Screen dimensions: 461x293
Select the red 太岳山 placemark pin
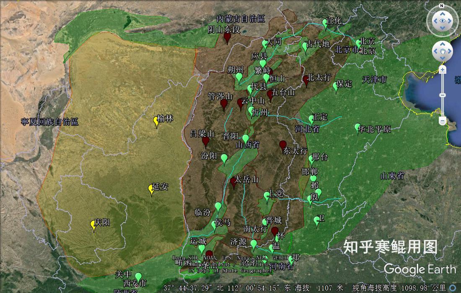click(234, 182)
